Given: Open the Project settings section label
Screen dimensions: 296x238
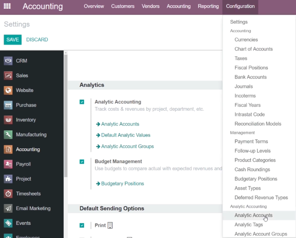Looking at the screenshot, I should tap(24, 179).
